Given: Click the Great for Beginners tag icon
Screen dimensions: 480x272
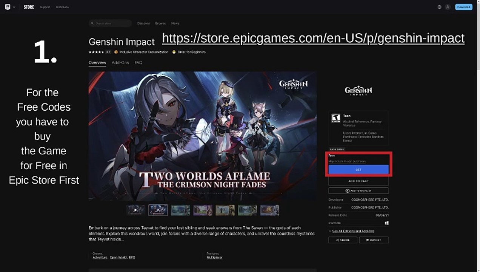Looking at the screenshot, I should coord(174,52).
